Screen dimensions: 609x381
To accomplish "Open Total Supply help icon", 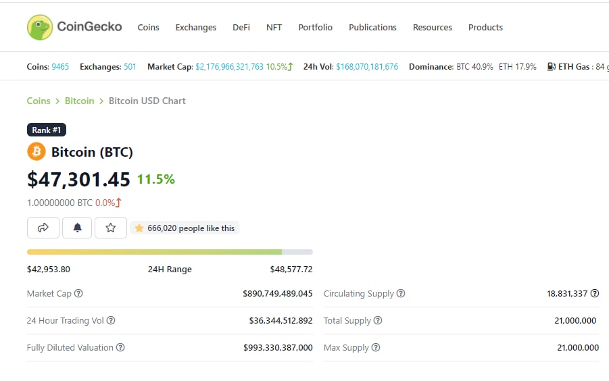I will click(378, 320).
